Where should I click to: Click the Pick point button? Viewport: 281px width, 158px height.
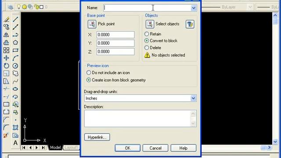pyautogui.click(x=92, y=24)
